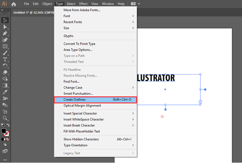The width and height of the screenshot is (242, 163).
Task: Expand Insert Break Character submenu
Action: point(95,125)
